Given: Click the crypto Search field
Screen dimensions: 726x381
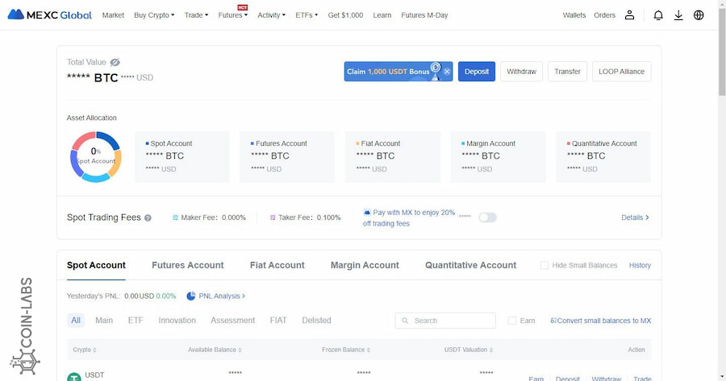Looking at the screenshot, I should [x=445, y=321].
